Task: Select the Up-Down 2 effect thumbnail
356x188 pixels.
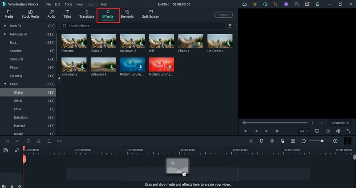Action: [132, 41]
